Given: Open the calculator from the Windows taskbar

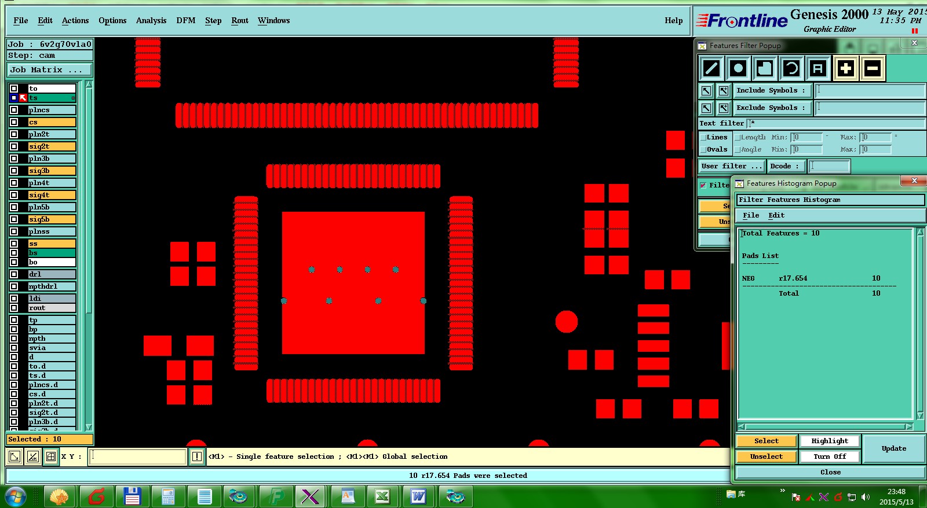Looking at the screenshot, I should (x=168, y=496).
